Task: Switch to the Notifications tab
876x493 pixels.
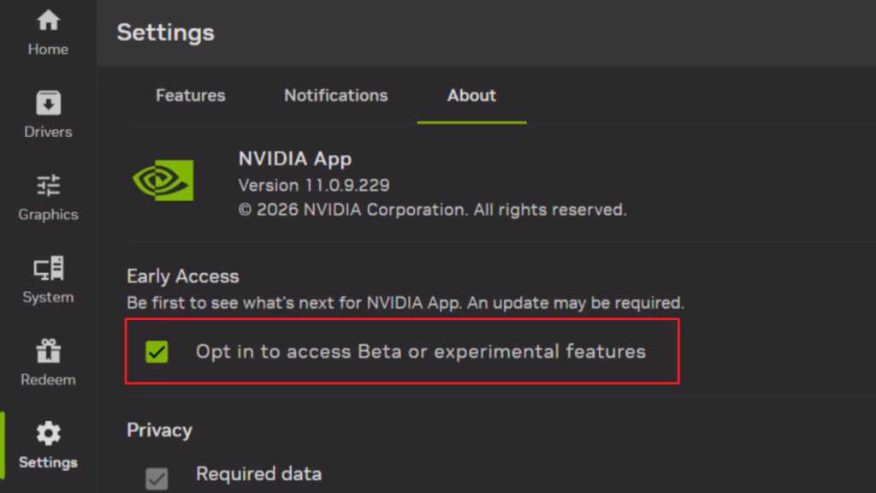Action: [335, 96]
